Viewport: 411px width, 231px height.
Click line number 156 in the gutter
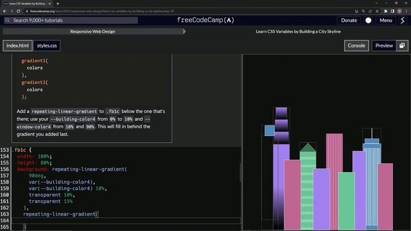pos(4,169)
